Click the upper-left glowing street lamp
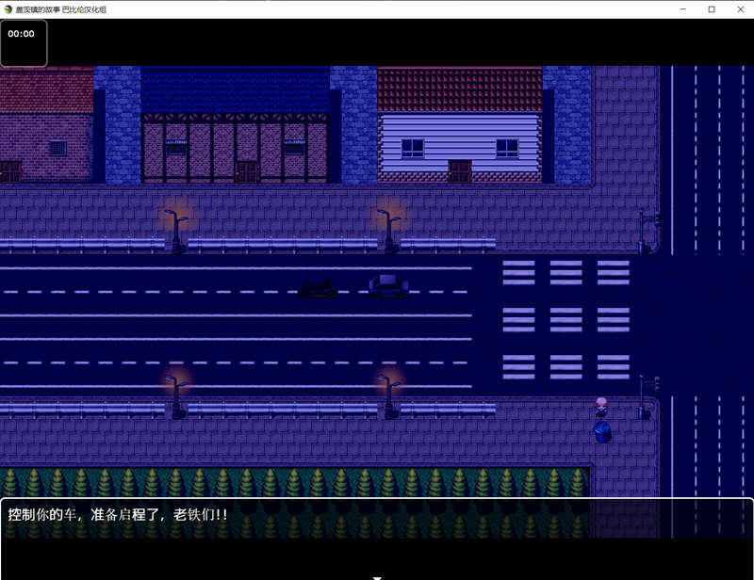This screenshot has height=580, width=754. pos(174,221)
